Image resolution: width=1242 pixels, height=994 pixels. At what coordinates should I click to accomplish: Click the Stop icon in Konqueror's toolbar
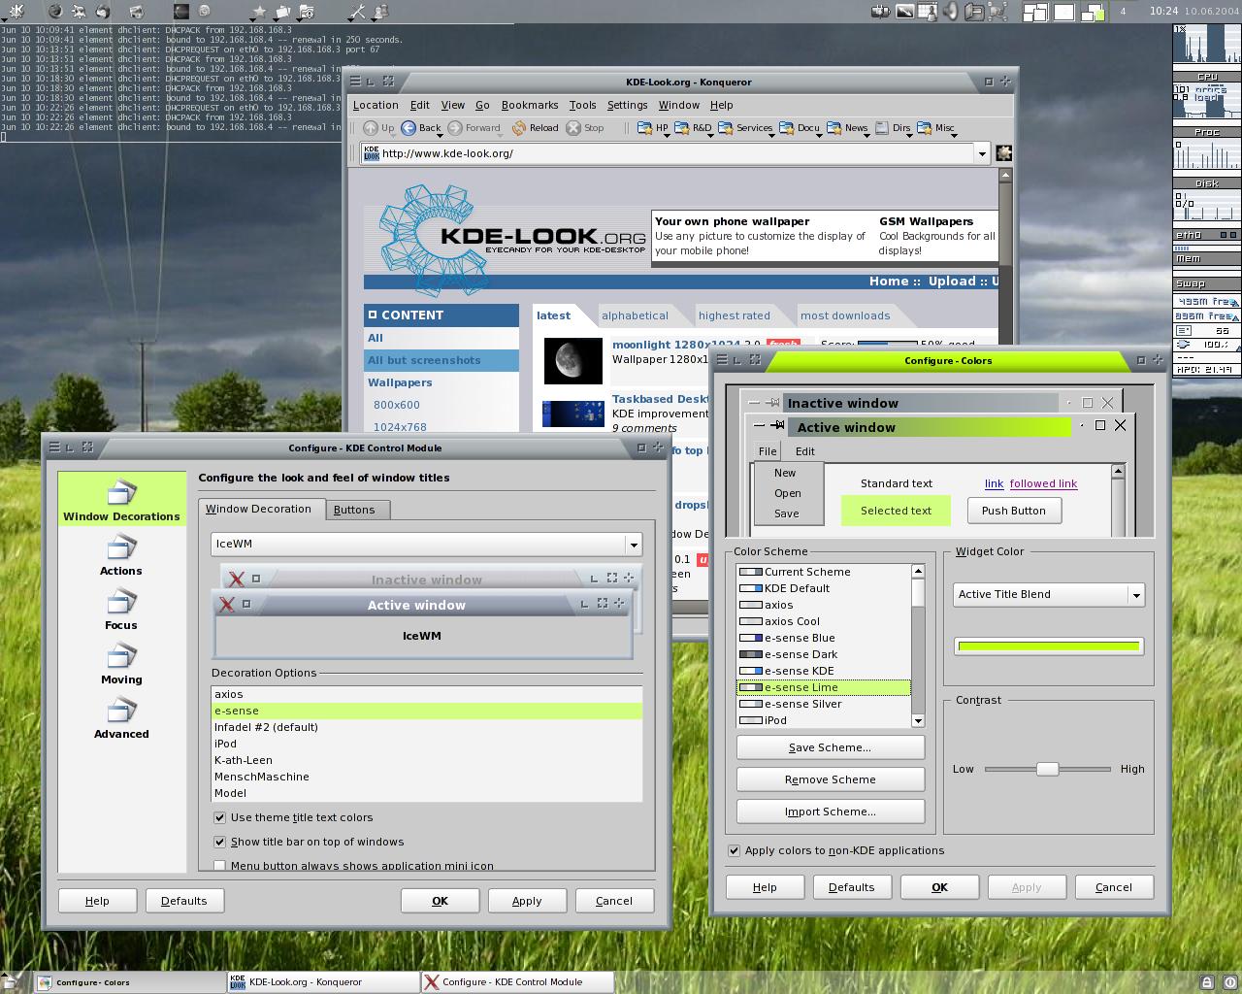point(585,128)
